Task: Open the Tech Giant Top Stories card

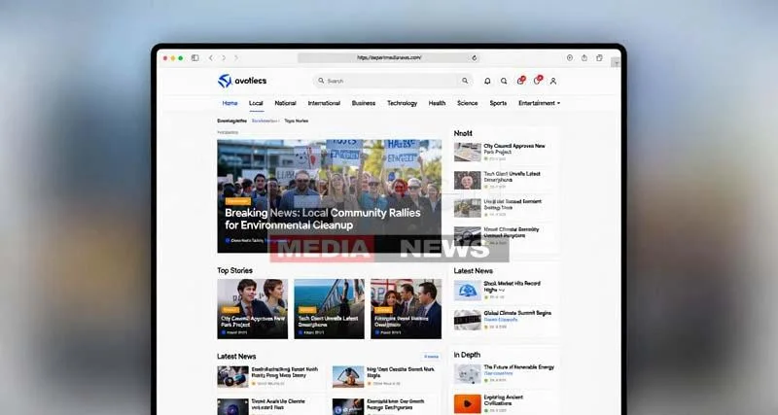Action: [329, 309]
